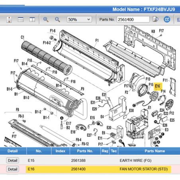This screenshot has height=180, width=180.
Task: Zoom out with the minus magnifier
Action: point(57,20)
